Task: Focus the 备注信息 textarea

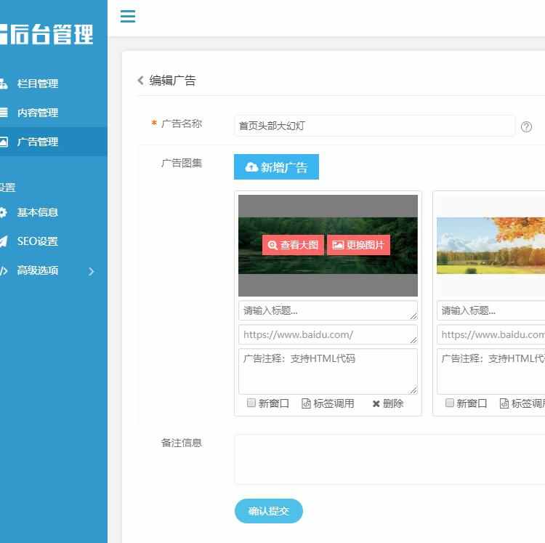Action: [389, 459]
